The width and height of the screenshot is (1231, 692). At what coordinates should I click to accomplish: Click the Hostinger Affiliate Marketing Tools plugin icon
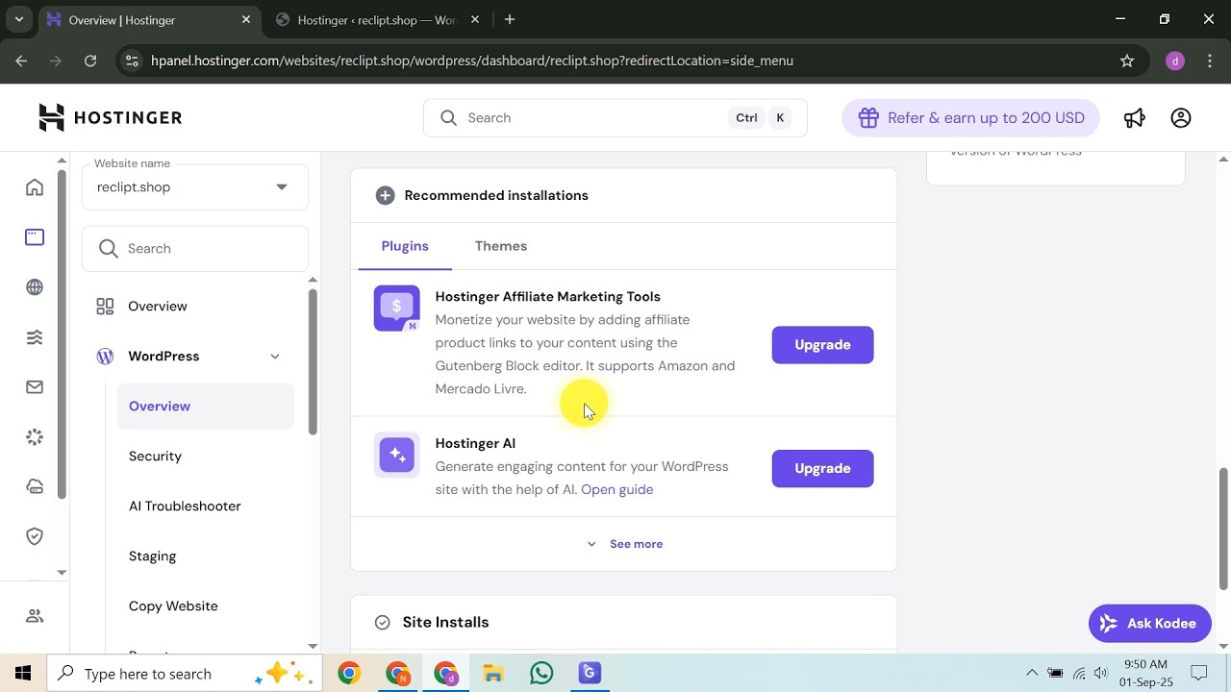tap(397, 309)
